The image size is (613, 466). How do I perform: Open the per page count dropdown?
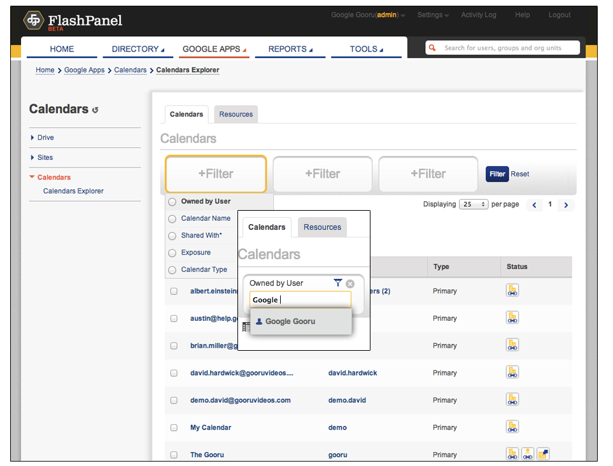click(x=475, y=204)
